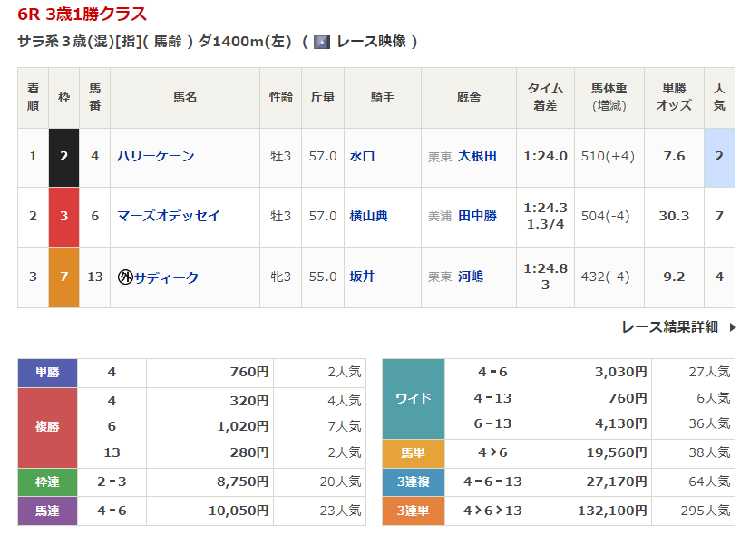Viewport: 750px width, 535px height.
Task: Click the race video film icon
Action: (x=321, y=42)
